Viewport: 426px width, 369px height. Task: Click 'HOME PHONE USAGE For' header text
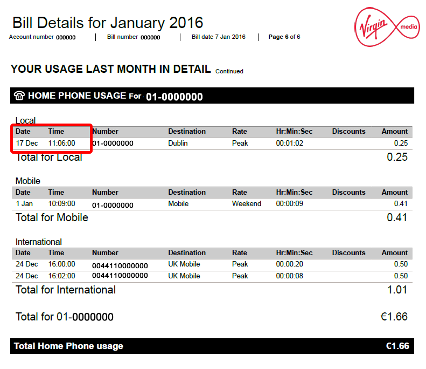85,96
